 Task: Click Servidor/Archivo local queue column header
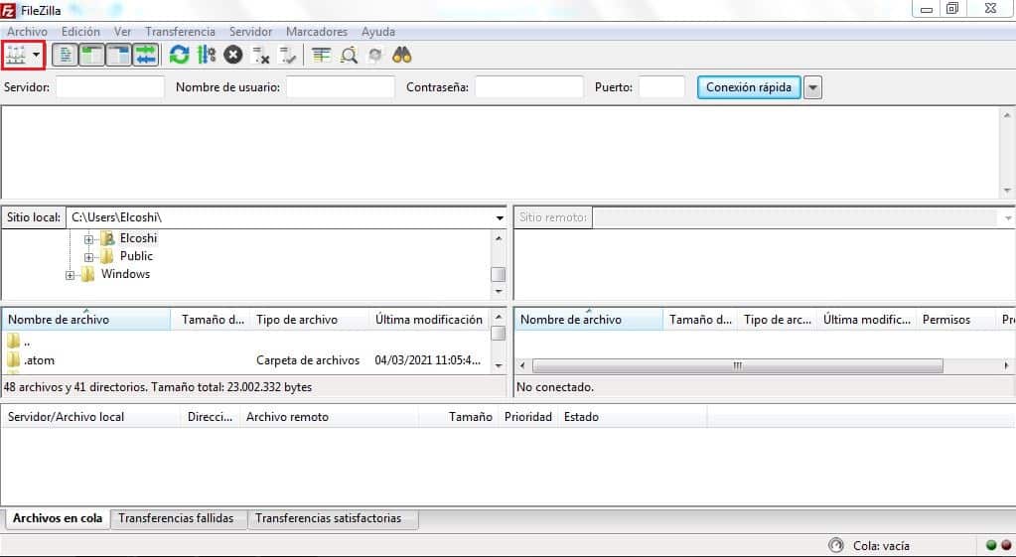click(90, 417)
